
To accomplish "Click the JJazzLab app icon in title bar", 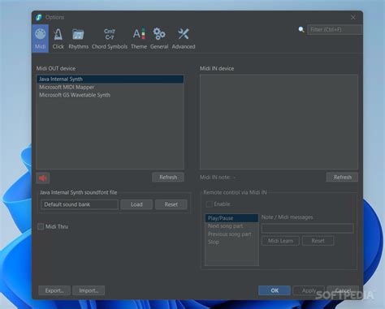I will pos(39,17).
